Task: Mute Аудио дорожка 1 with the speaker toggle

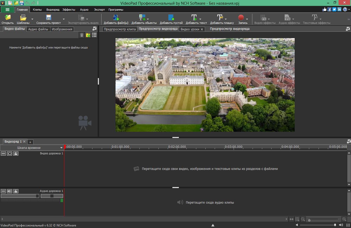Action: (10, 191)
